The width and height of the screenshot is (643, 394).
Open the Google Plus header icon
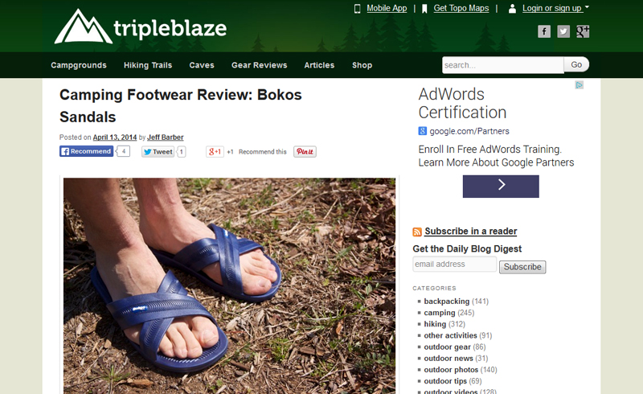coord(583,31)
